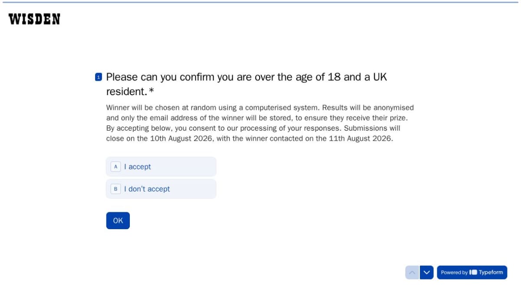Click the "10th August 2026" closing date text
This screenshot has height=293, width=521.
pyautogui.click(x=179, y=139)
